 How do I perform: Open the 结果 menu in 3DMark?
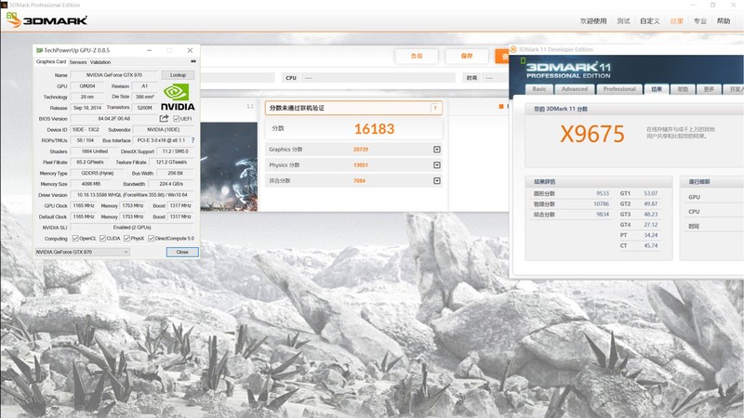tap(677, 20)
